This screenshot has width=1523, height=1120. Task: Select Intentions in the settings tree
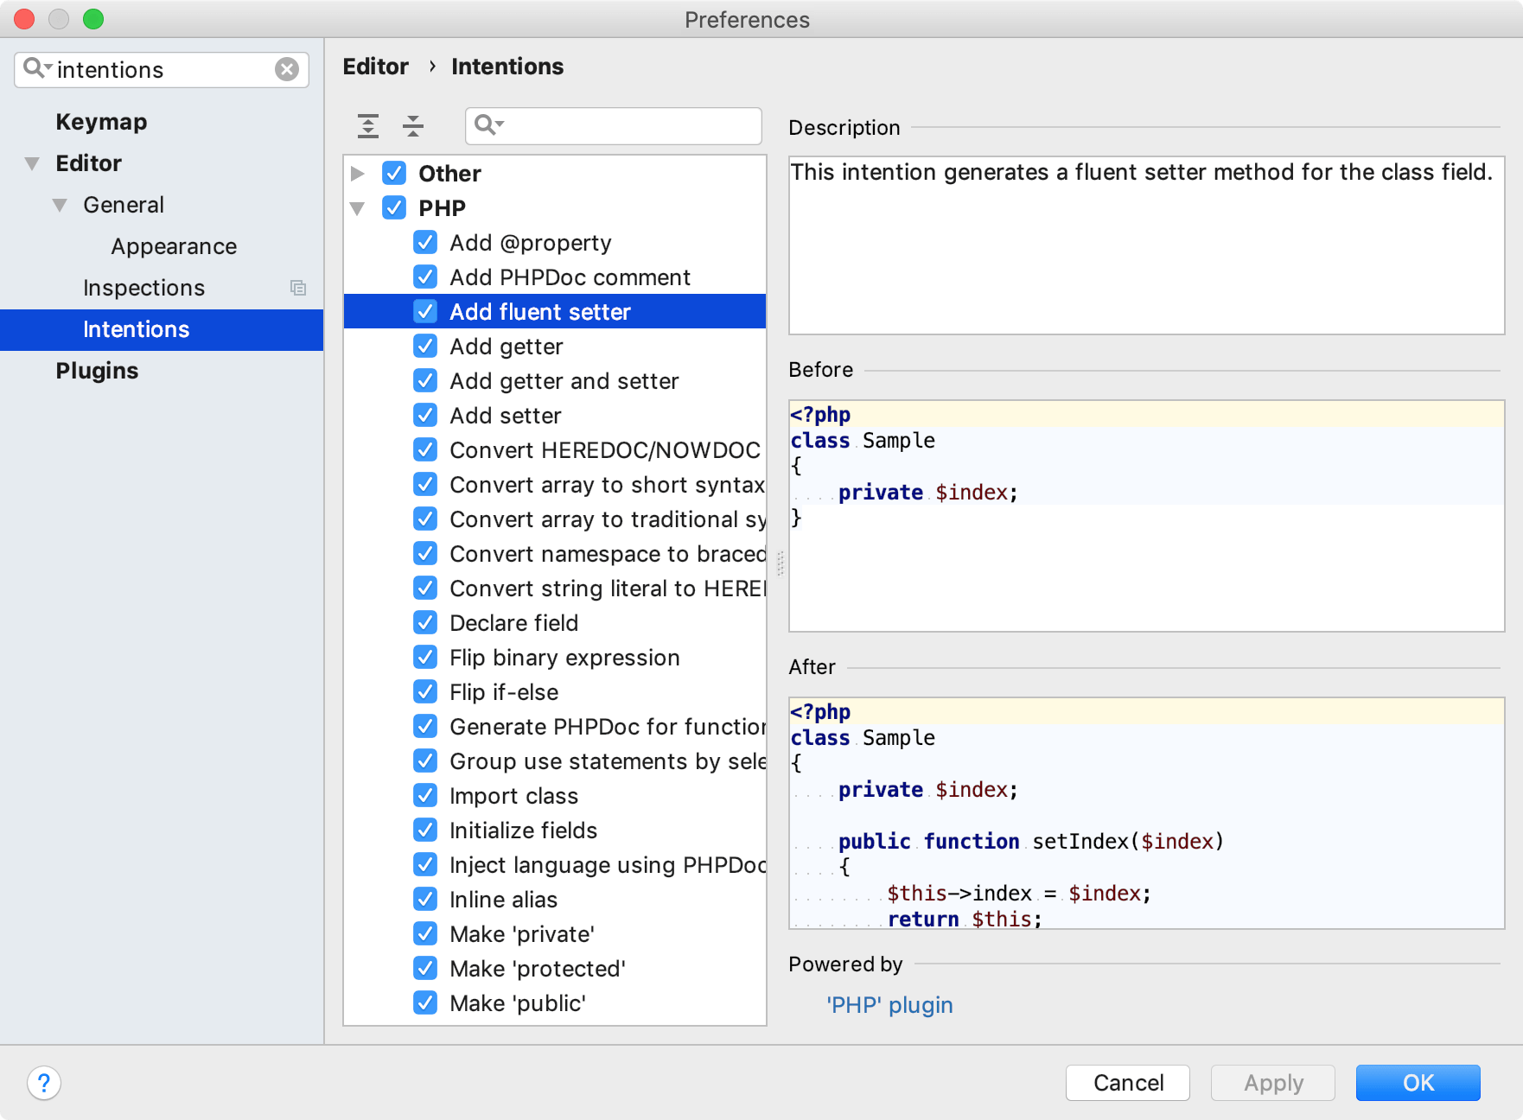[x=162, y=329]
